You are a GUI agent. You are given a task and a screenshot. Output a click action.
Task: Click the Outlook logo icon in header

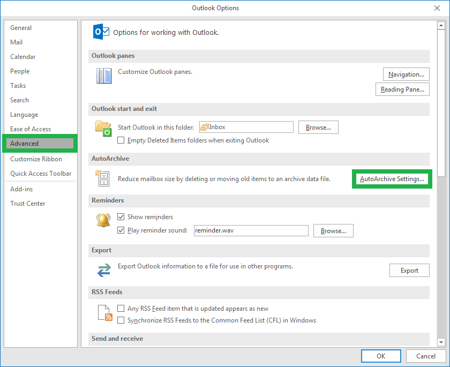101,32
